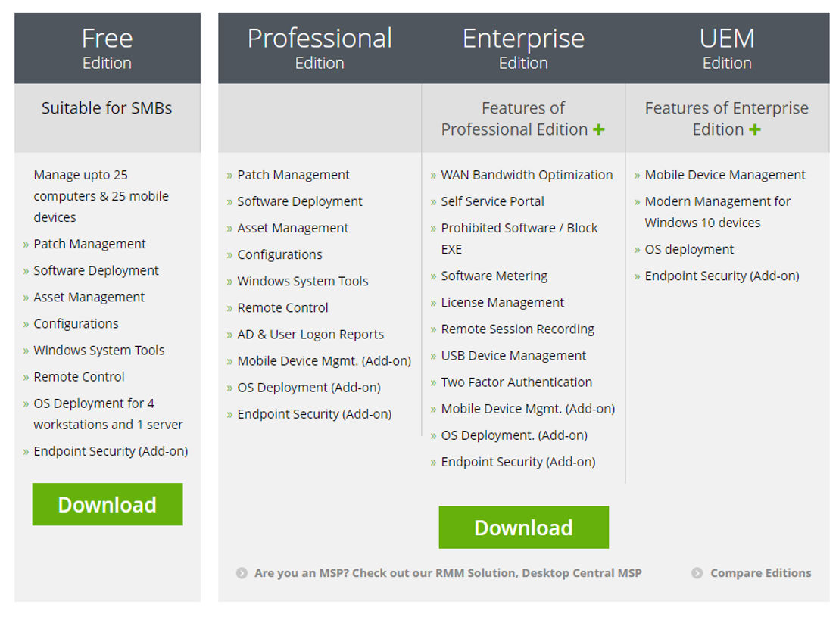Image resolution: width=839 pixels, height=620 pixels.
Task: Click 'OS Deployment. (Add-on)' in the Enterprise list
Action: point(514,435)
